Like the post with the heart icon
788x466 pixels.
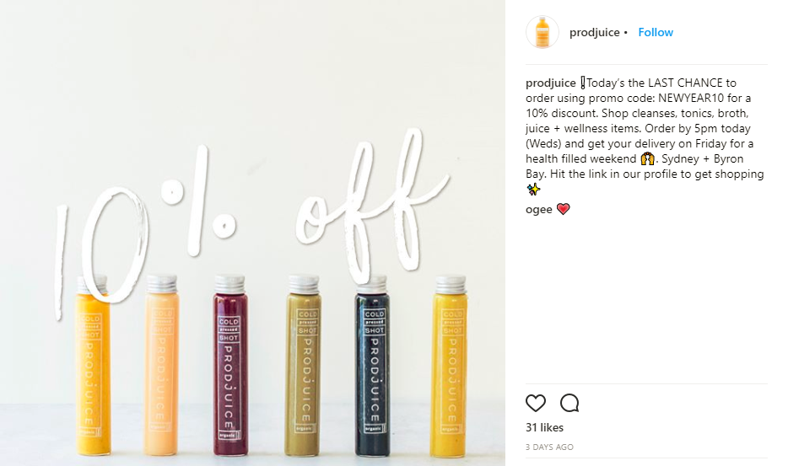click(x=535, y=403)
